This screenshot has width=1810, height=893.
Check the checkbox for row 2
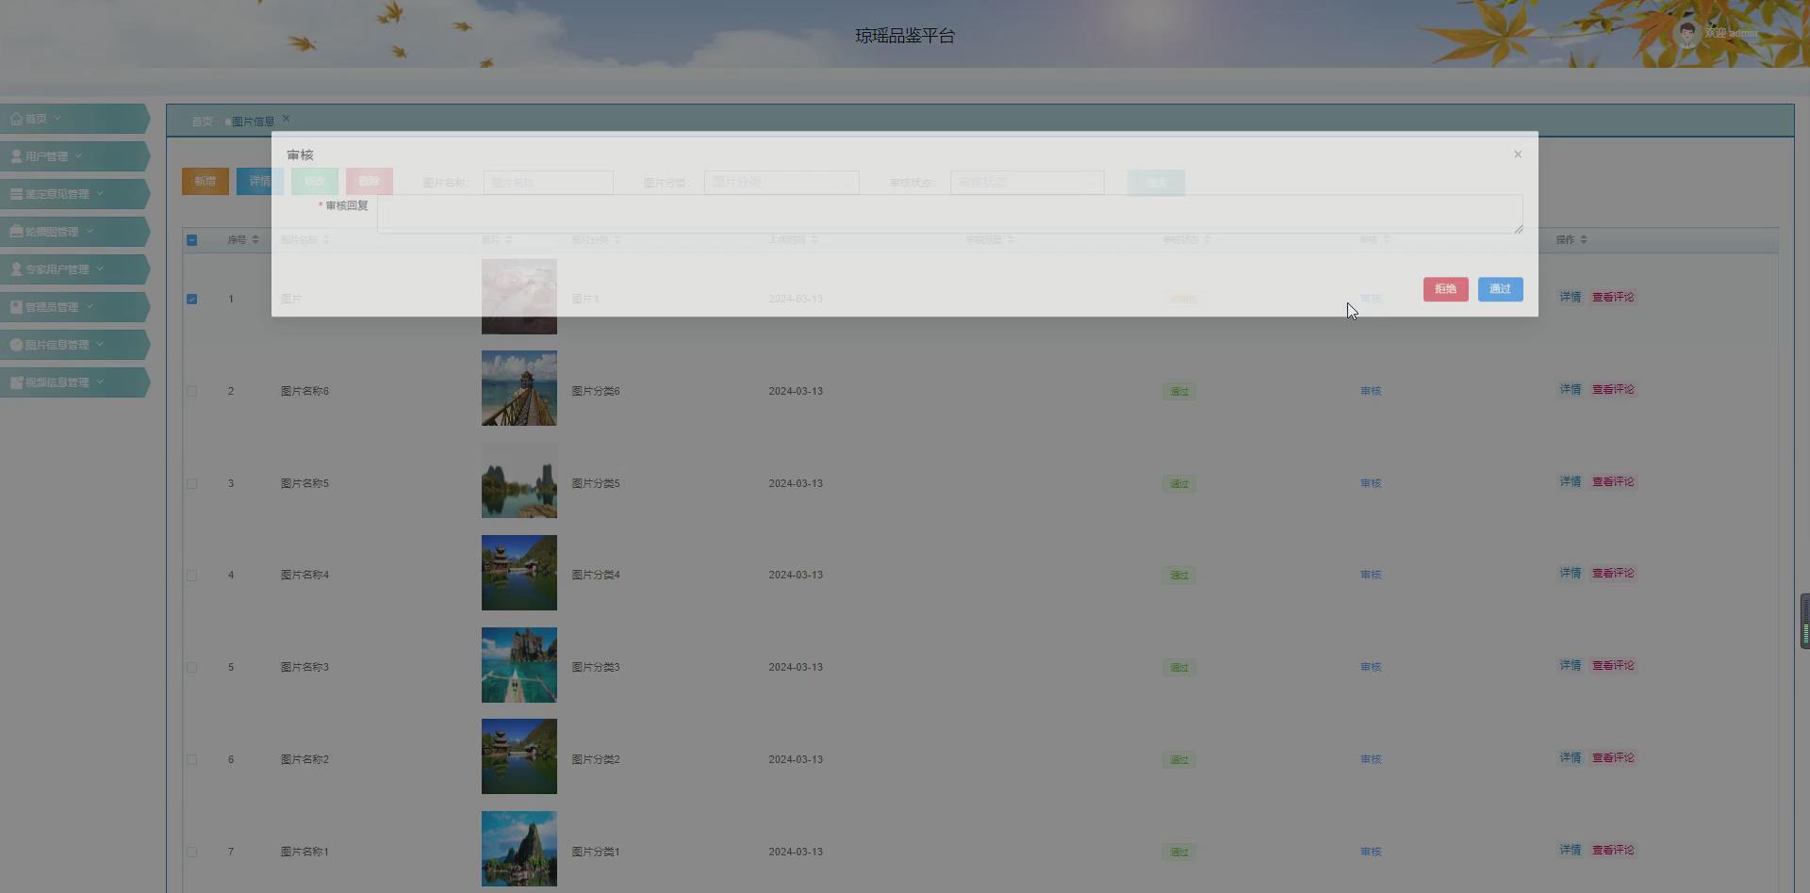(x=191, y=391)
